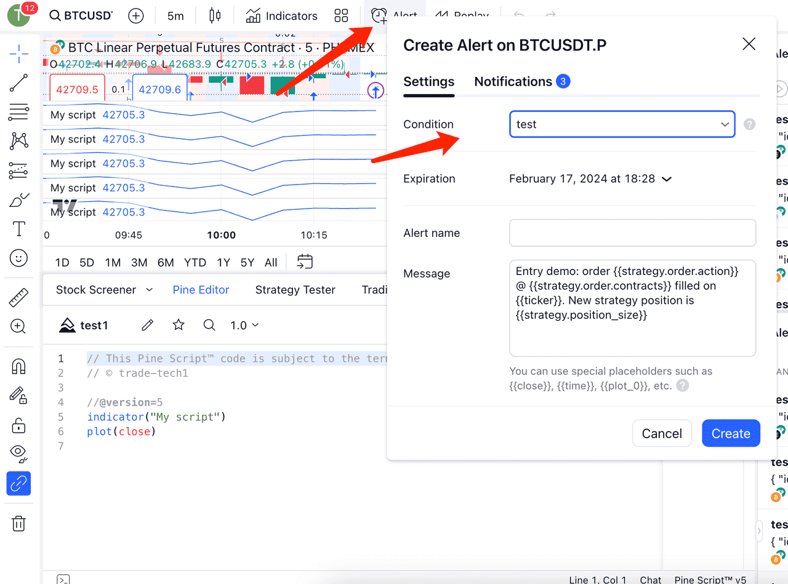
Task: Open the Condition dropdown showing test
Action: coord(622,124)
